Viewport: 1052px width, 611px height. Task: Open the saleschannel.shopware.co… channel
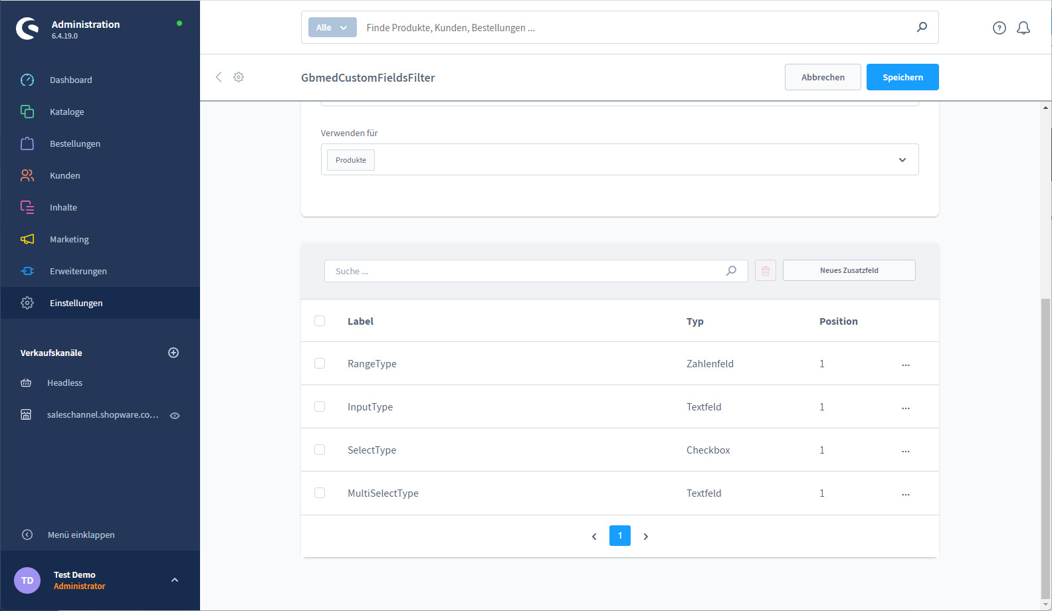(103, 414)
